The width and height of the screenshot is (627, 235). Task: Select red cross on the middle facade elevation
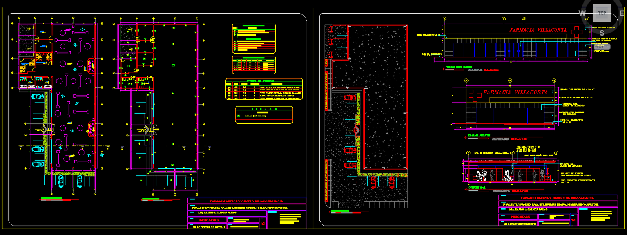pyautogui.click(x=475, y=94)
